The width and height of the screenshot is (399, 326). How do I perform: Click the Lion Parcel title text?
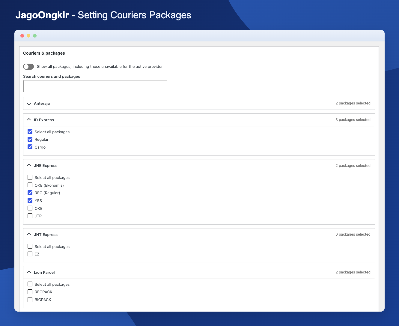tap(44, 272)
